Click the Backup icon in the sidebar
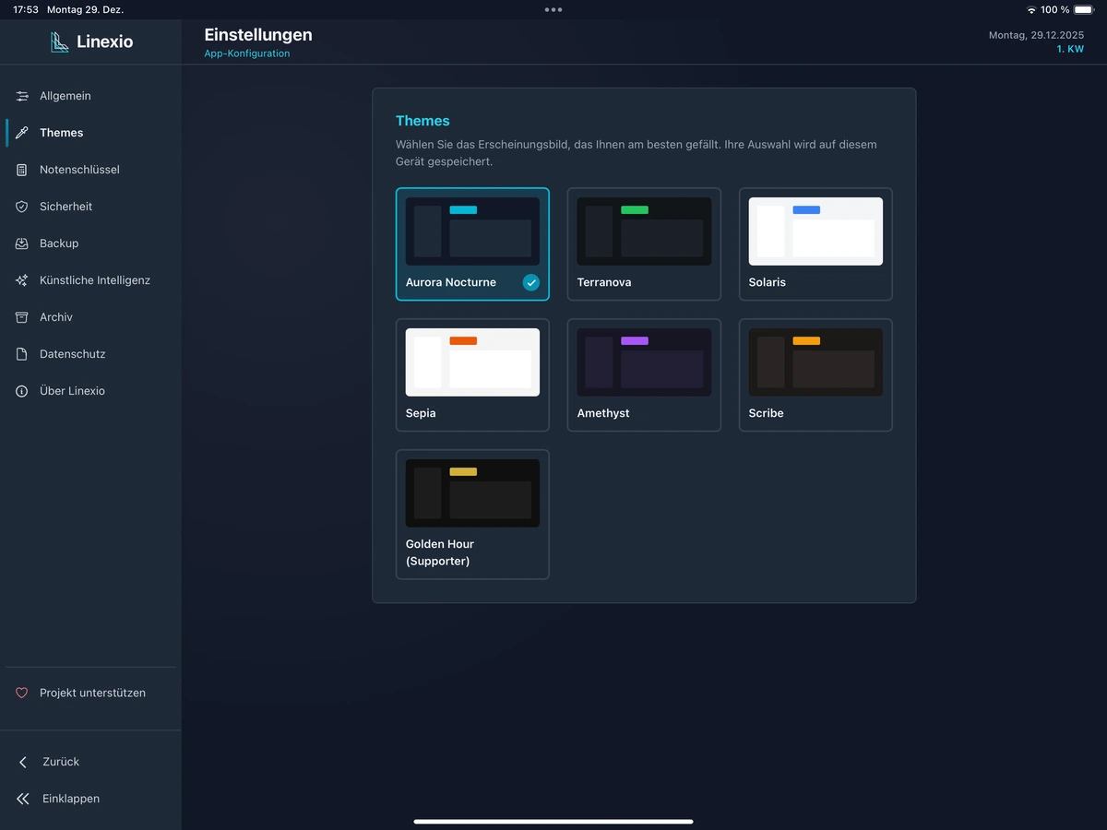 tap(20, 243)
